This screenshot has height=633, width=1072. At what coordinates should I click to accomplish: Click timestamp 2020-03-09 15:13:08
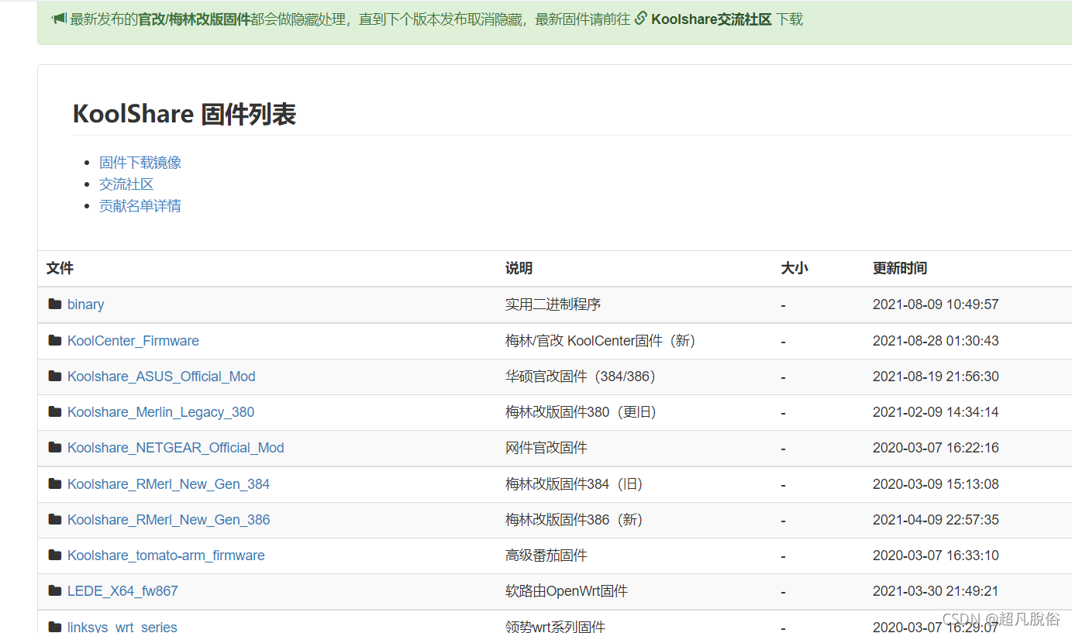[936, 484]
